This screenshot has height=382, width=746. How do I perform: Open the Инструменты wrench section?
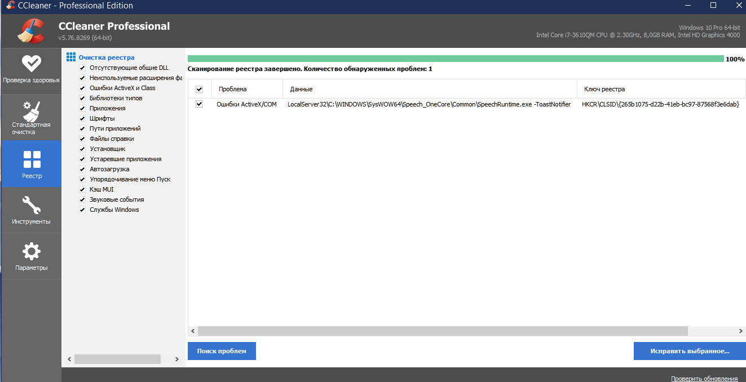(30, 210)
